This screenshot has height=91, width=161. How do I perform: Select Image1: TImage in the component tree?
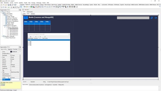pyautogui.click(x=11, y=17)
